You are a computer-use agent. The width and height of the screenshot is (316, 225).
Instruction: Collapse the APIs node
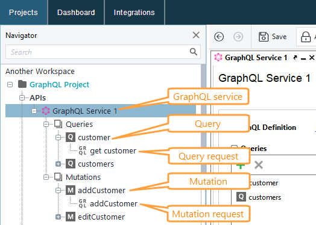click(22, 97)
